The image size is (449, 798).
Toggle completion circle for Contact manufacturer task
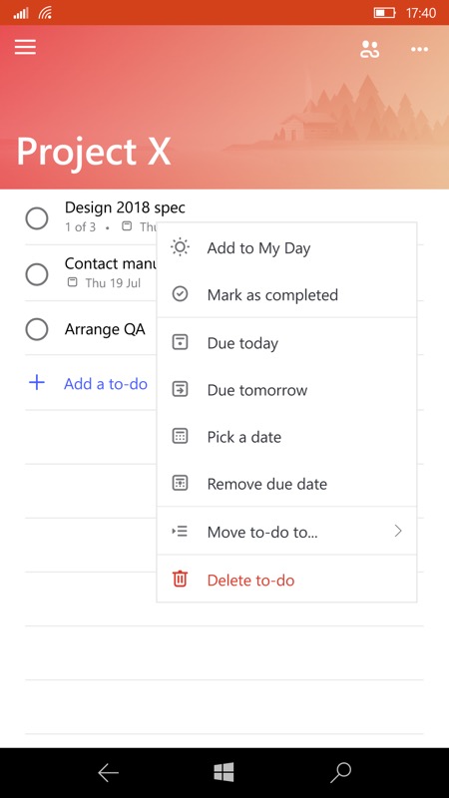click(x=37, y=275)
